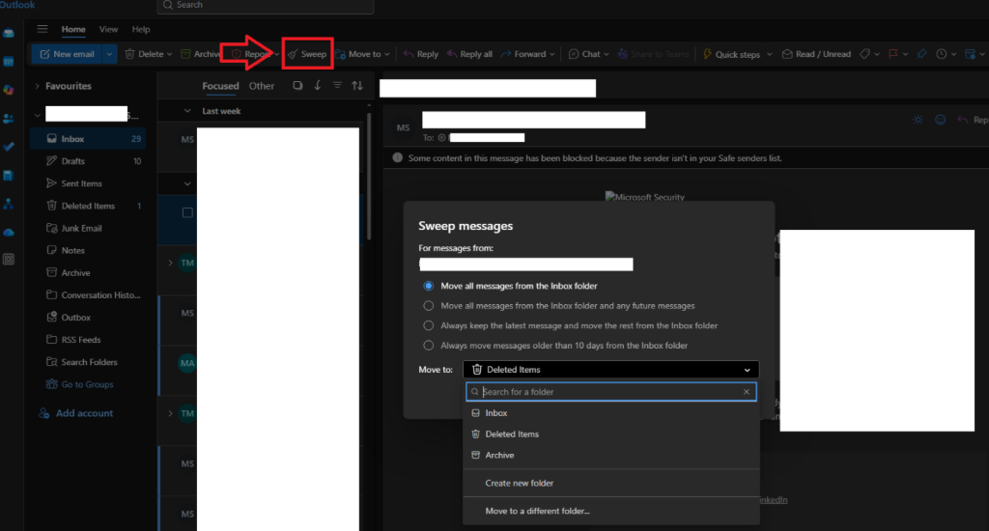Screen dimensions: 989x531
Task: Open the Filter icon in message list
Action: coord(337,86)
